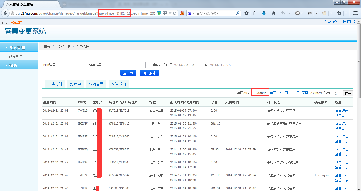361x191 pixels.
Task: Click the 查 询 search button
Action: tap(128, 73)
